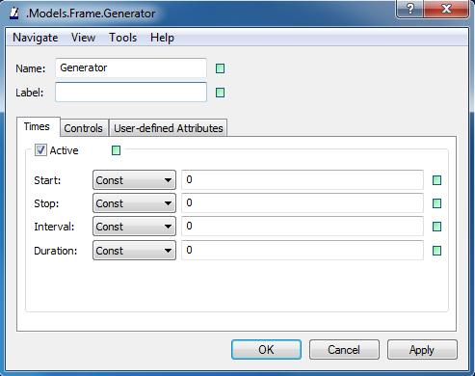Click the OK button

(266, 350)
